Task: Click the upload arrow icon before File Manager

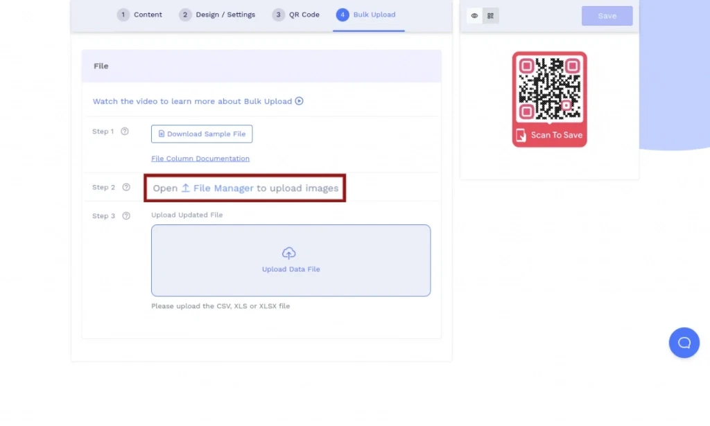Action: point(186,188)
